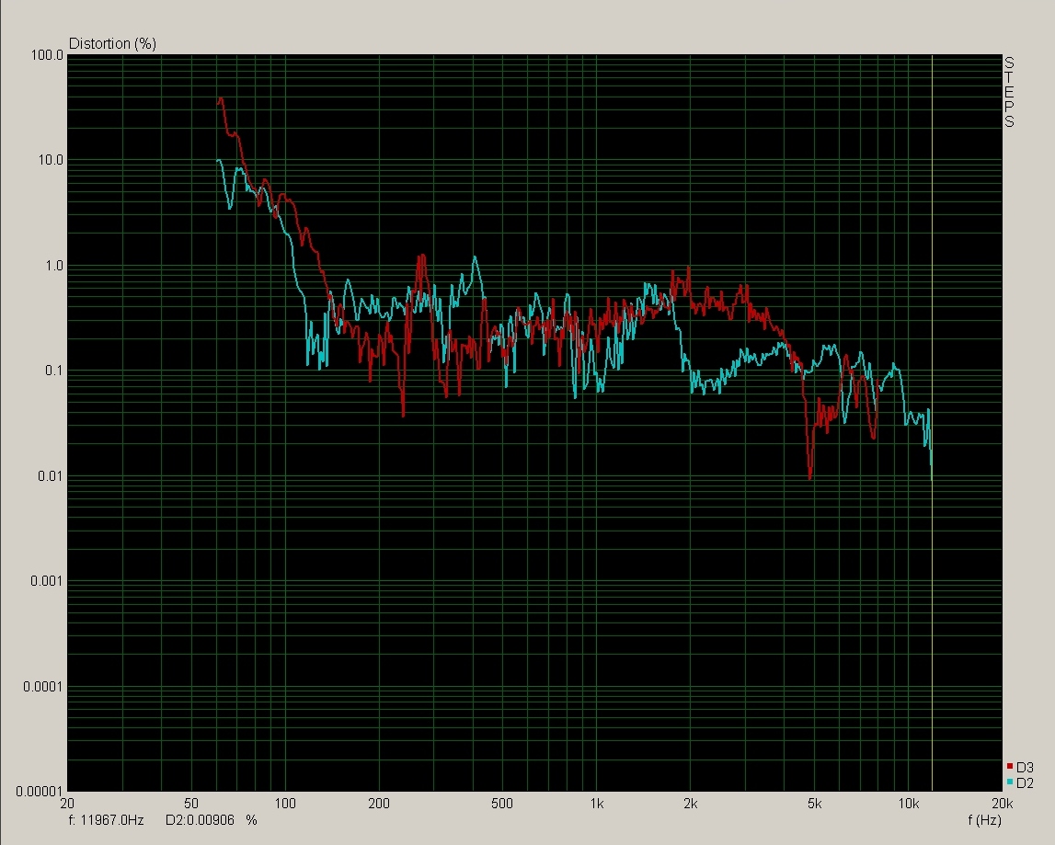Viewport: 1055px width, 845px height.
Task: Select the D2 legend label
Action: tap(1026, 783)
